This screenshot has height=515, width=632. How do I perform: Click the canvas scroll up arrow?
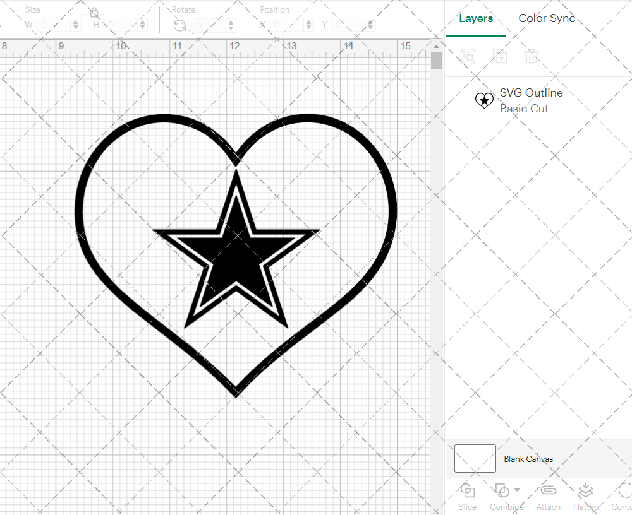tap(436, 46)
